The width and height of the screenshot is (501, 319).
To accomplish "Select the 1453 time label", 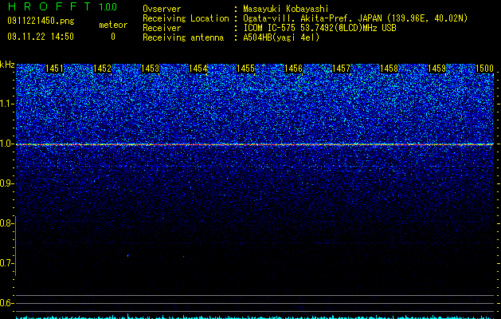I will [x=151, y=69].
